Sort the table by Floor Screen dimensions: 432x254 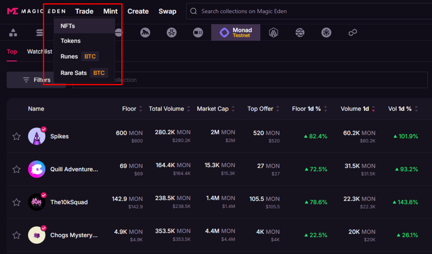point(132,109)
